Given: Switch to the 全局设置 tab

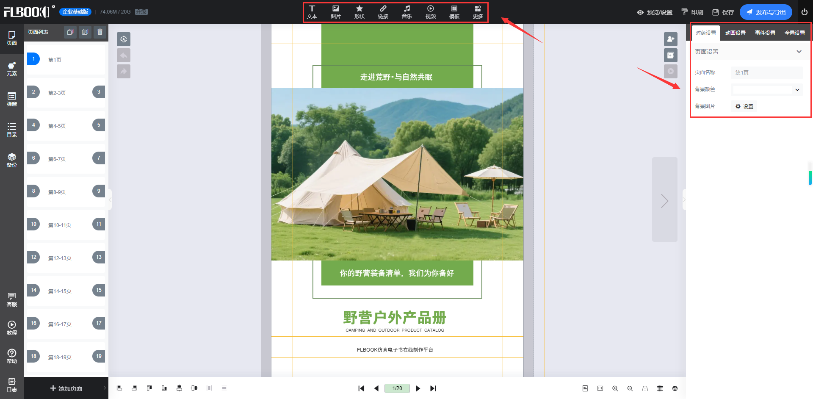Looking at the screenshot, I should pyautogui.click(x=794, y=33).
